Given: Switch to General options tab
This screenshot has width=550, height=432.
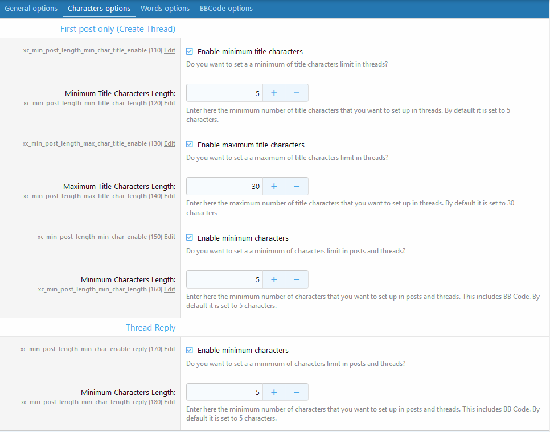Looking at the screenshot, I should [x=31, y=9].
